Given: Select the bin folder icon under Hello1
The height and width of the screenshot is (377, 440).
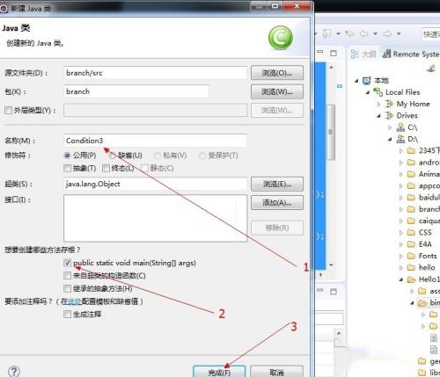Looking at the screenshot, I should pos(422,302).
